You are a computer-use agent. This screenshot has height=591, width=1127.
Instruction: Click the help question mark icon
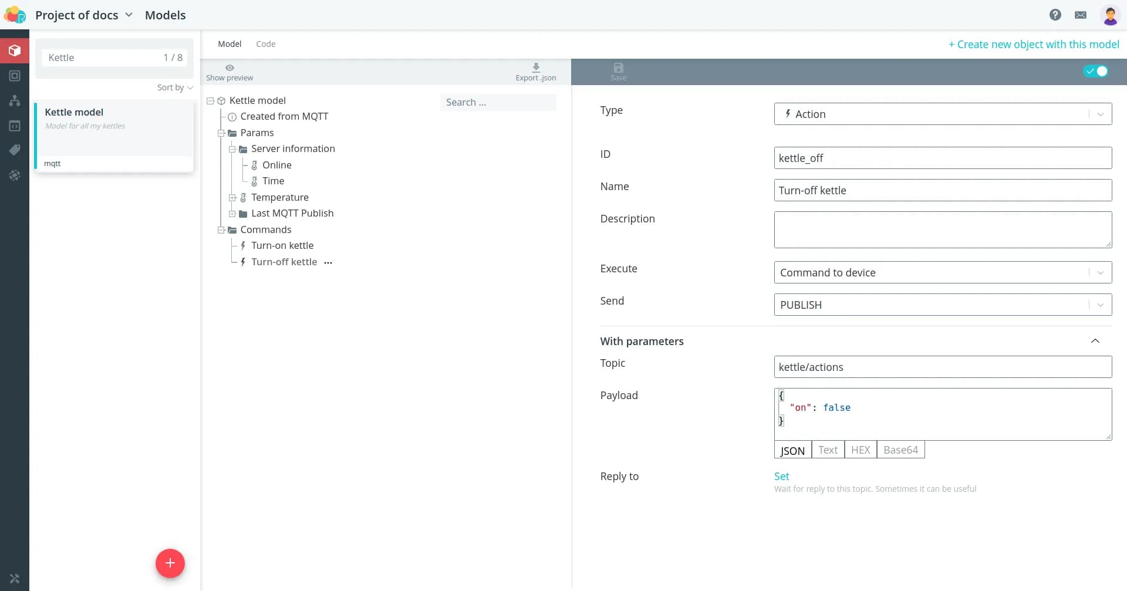tap(1055, 15)
